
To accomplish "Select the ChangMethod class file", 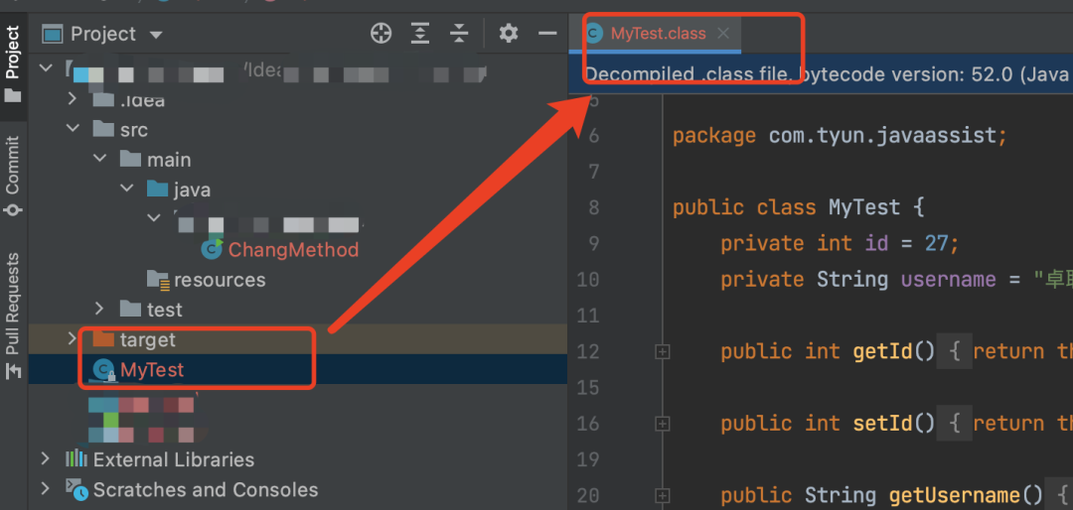I will pyautogui.click(x=293, y=250).
